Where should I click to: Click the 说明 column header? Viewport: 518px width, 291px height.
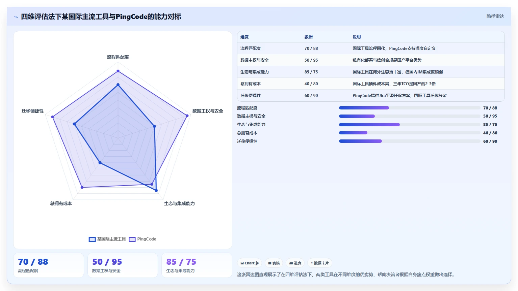click(357, 37)
